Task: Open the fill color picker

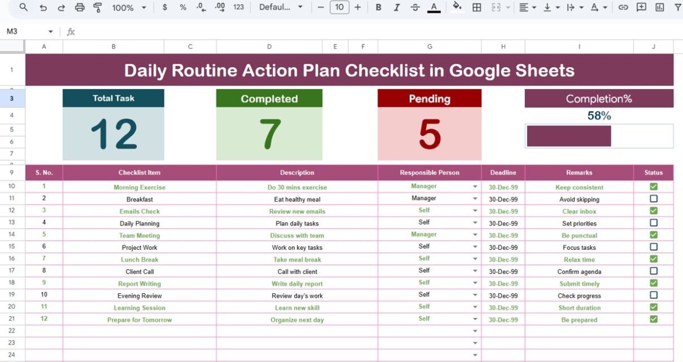Action: pos(457,7)
